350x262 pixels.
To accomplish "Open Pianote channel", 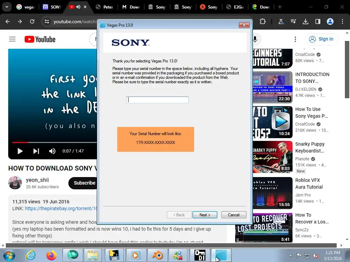I will pos(302,159).
